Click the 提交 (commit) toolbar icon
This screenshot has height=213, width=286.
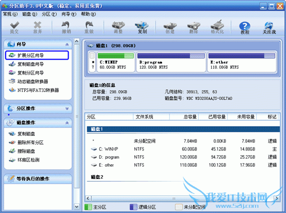point(14,27)
